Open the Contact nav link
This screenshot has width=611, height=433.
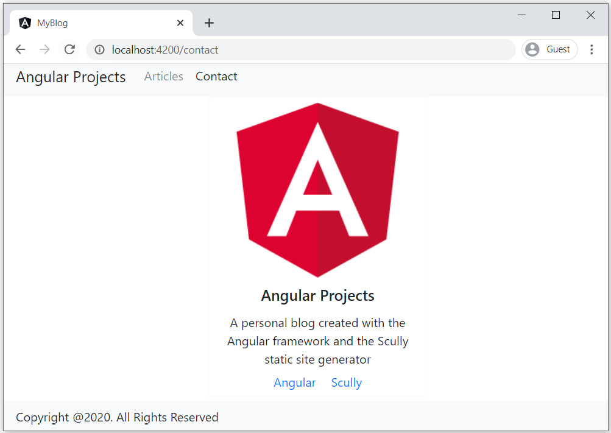tap(216, 76)
